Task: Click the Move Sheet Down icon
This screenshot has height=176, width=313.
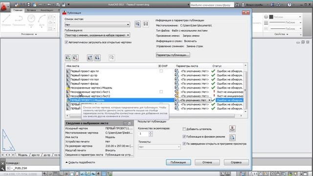Action: [97, 58]
